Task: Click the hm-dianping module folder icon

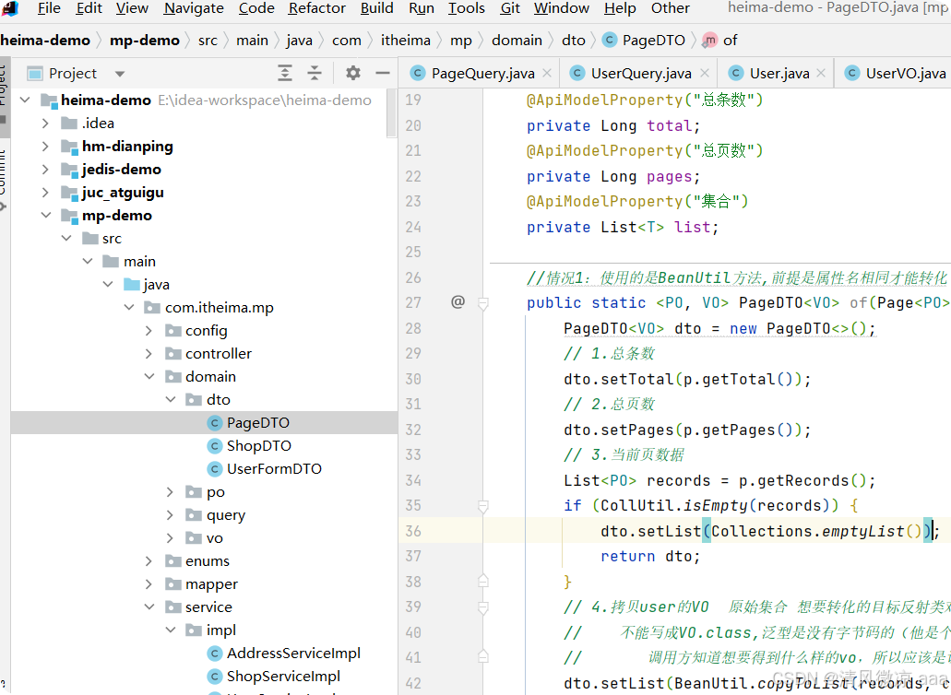Action: point(69,147)
